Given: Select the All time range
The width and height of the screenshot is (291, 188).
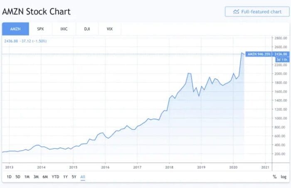Looking at the screenshot, I should point(83,177).
